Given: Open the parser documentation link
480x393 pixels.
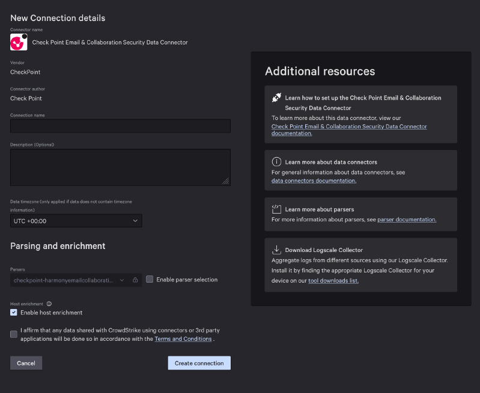Looking at the screenshot, I should click(407, 220).
